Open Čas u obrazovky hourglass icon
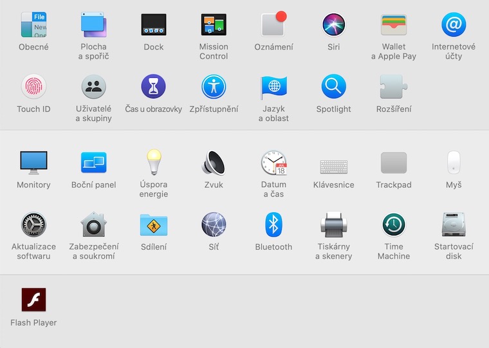This screenshot has height=348, width=489. pos(153,86)
